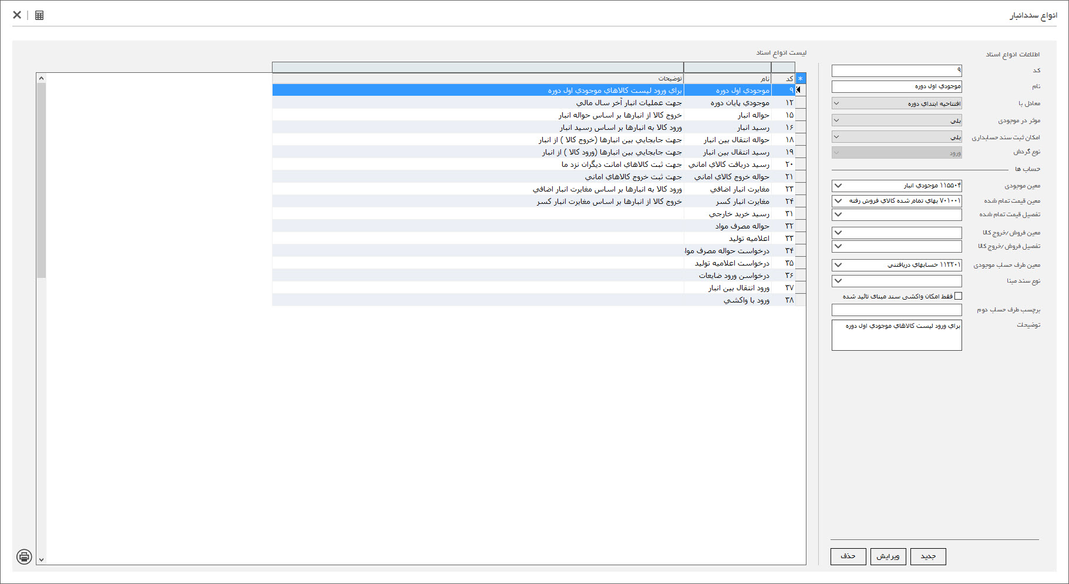1069x584 pixels.
Task: Click inside the توضیحات text area
Action: click(x=896, y=335)
